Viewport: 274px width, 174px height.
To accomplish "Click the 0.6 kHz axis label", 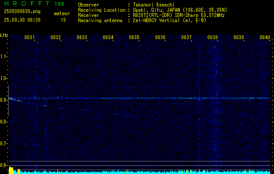I will pyautogui.click(x=3, y=165).
